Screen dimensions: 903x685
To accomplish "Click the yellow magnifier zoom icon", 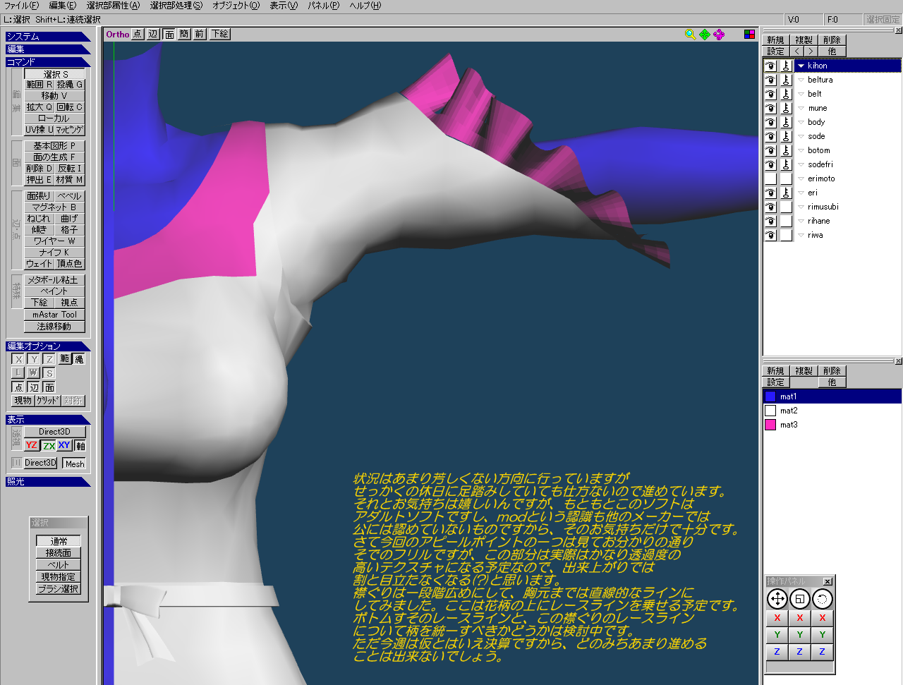I will (690, 34).
